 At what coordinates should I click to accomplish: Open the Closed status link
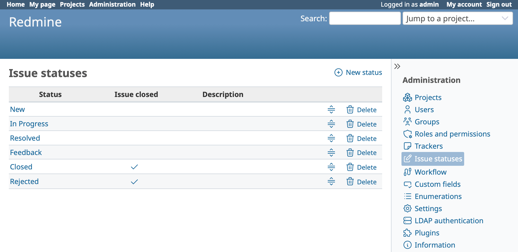(x=21, y=167)
